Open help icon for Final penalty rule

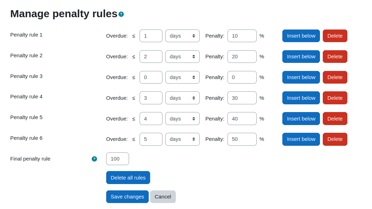point(94,159)
